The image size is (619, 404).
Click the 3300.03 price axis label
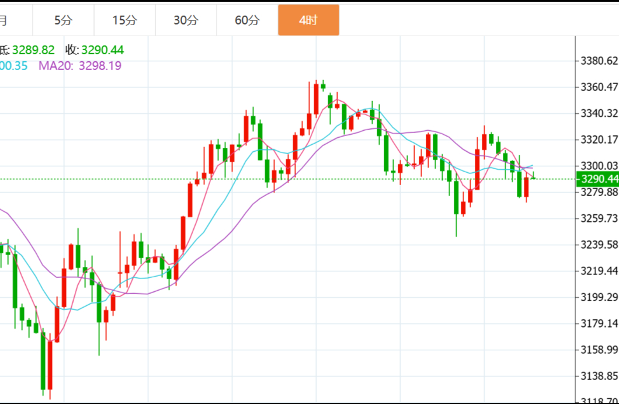coord(598,166)
